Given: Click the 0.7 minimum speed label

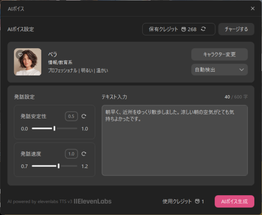Looking at the screenshot, I should (x=24, y=166).
